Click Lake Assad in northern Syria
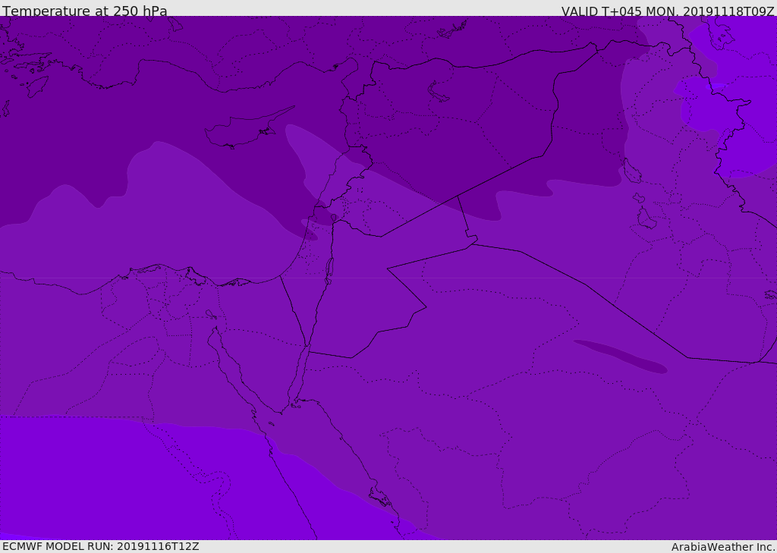Viewport: 777px width, 553px height. pyautogui.click(x=439, y=92)
